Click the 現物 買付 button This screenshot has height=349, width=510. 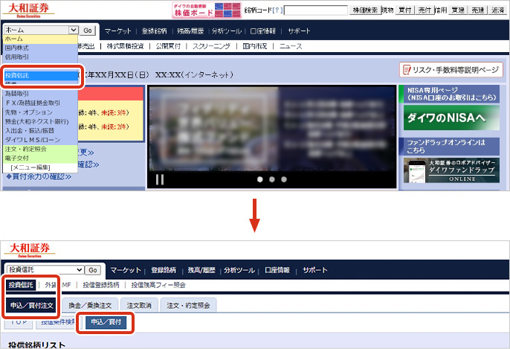[x=405, y=10]
